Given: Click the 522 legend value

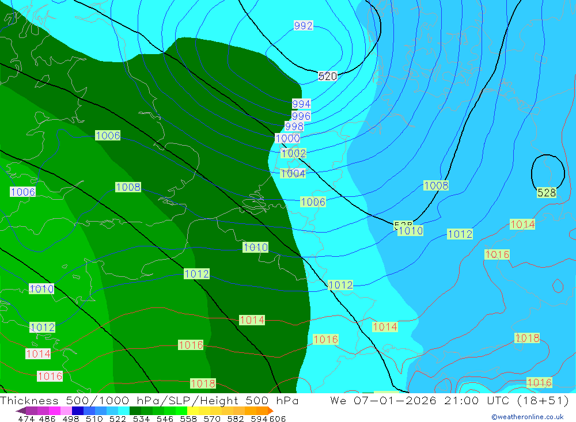Looking at the screenshot, I should [118, 419].
